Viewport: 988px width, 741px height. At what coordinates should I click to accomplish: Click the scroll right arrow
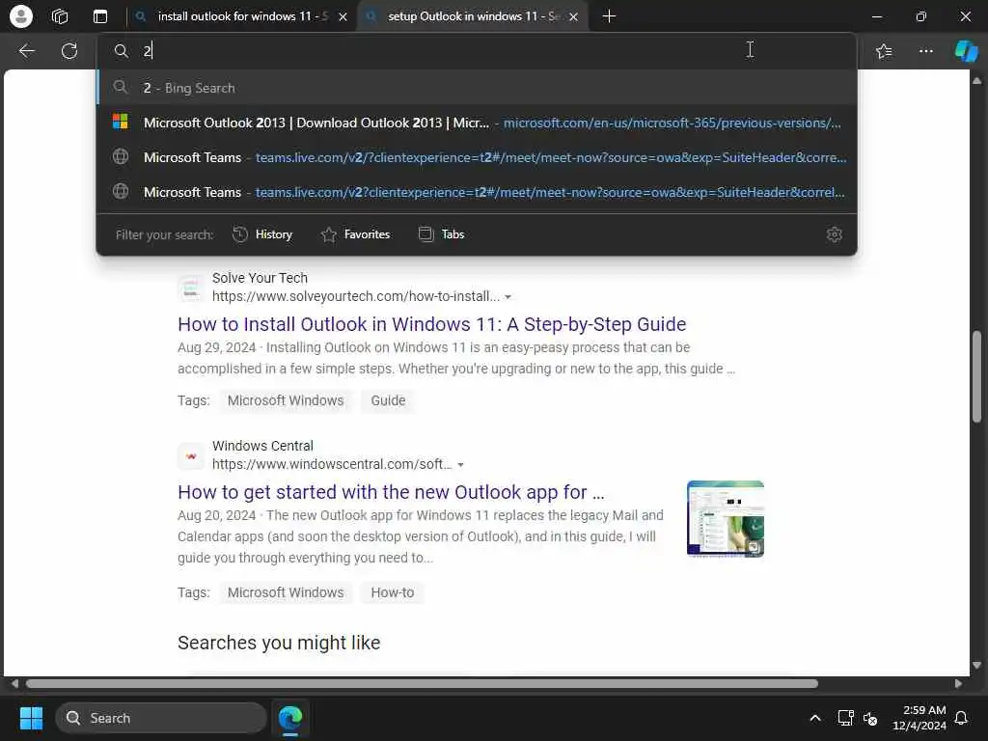tap(958, 684)
